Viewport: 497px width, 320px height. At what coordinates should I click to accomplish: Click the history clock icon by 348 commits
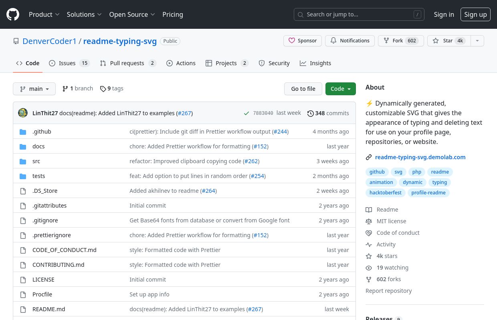[x=311, y=113]
